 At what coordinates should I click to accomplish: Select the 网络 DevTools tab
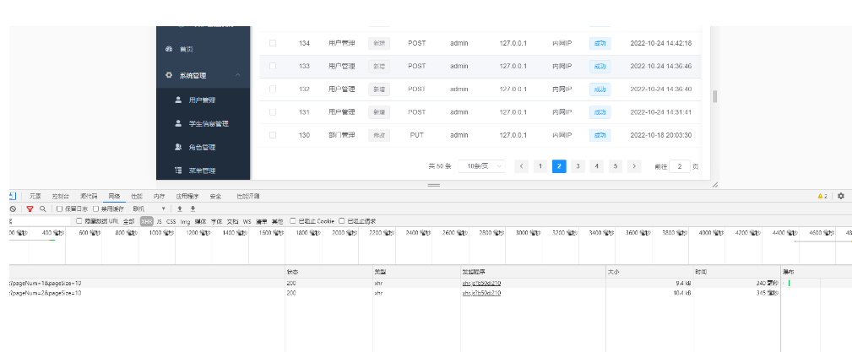coord(114,196)
